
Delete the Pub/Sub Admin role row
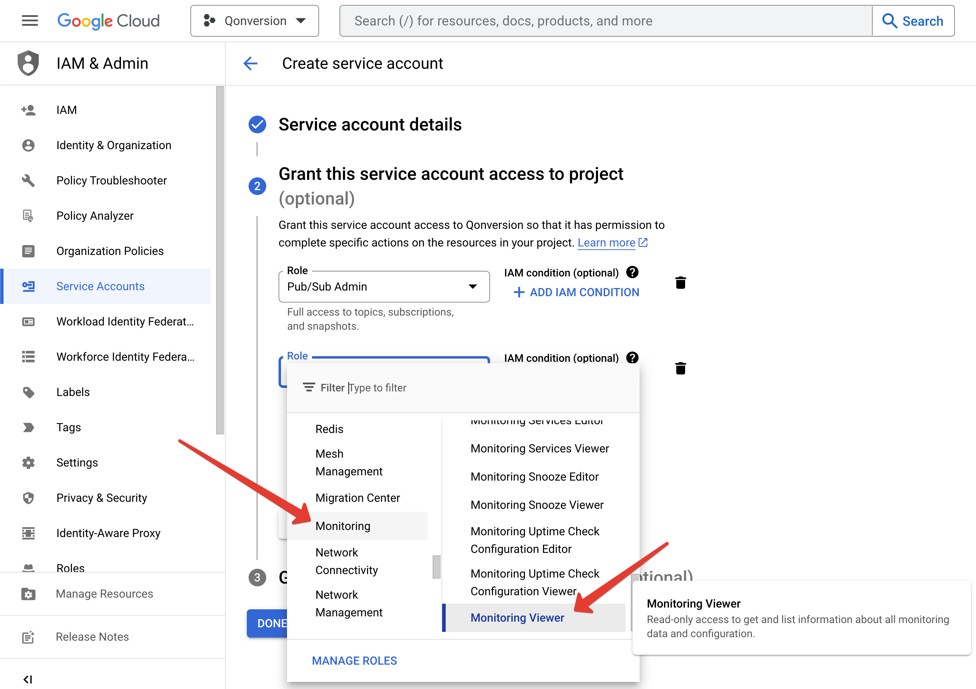point(680,283)
